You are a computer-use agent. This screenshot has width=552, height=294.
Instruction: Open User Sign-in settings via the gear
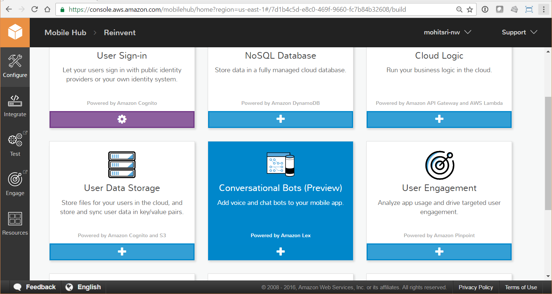122,119
